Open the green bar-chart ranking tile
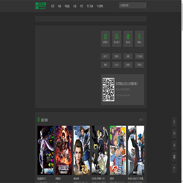The height and width of the screenshot is (183, 183). (117, 39)
